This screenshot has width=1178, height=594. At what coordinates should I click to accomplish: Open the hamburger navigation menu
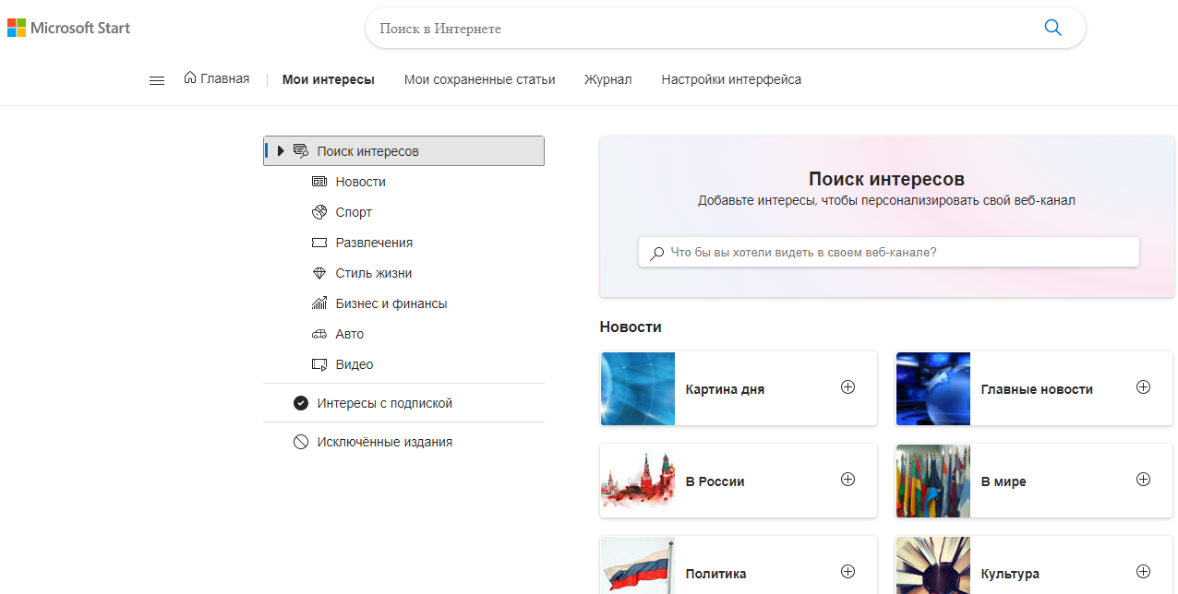157,80
